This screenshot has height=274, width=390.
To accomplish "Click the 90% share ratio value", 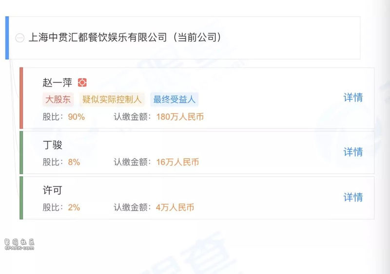I will click(77, 117).
